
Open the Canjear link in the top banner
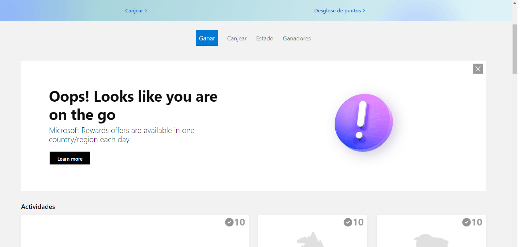point(136,10)
